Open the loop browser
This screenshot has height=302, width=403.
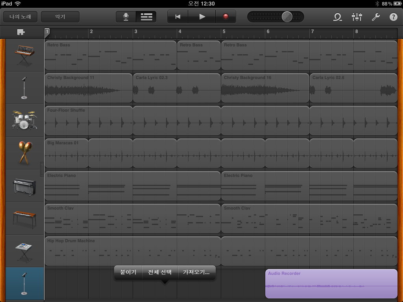(337, 17)
